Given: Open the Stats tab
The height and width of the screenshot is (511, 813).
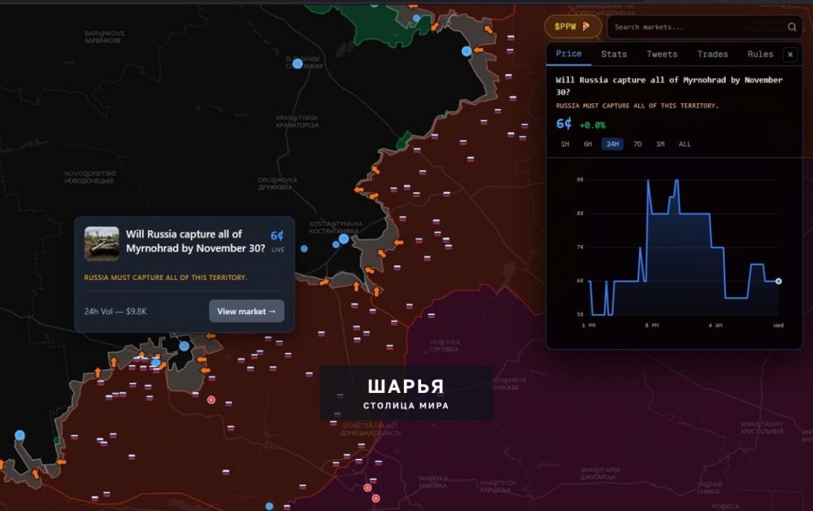Looking at the screenshot, I should tap(614, 55).
